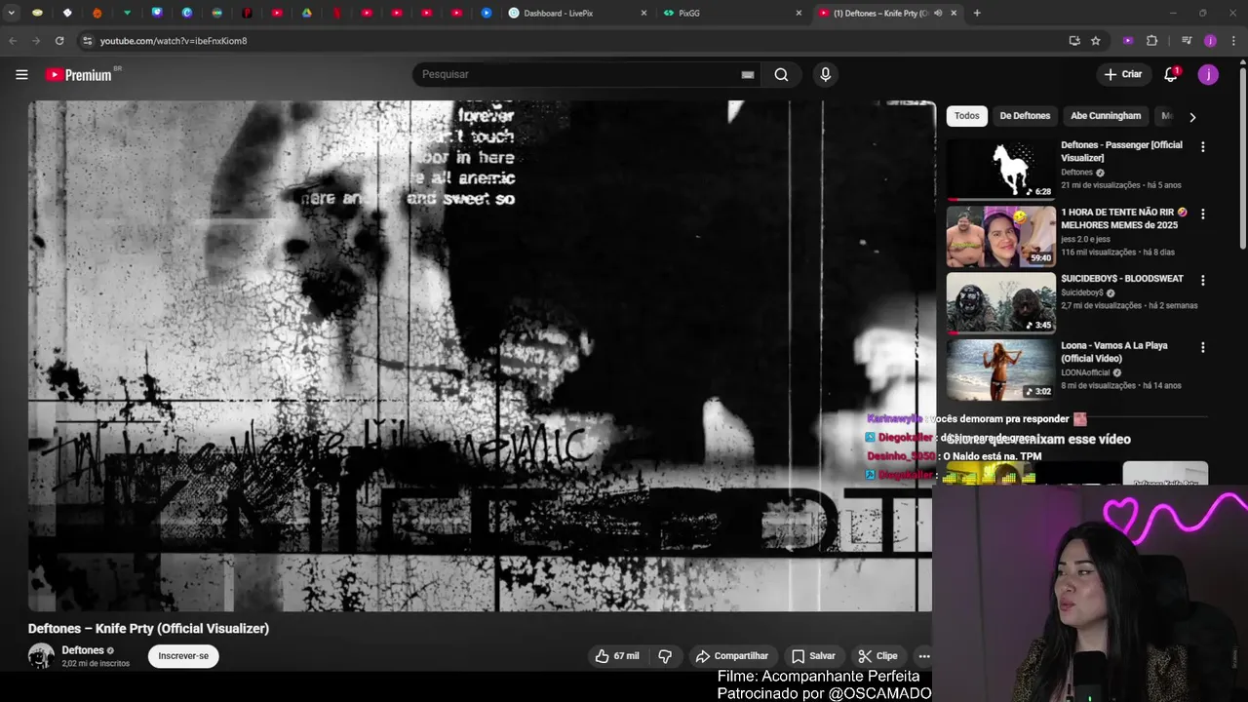This screenshot has height=702, width=1248.
Task: Click the Deftones – Knife Prty video title
Action: (x=148, y=629)
